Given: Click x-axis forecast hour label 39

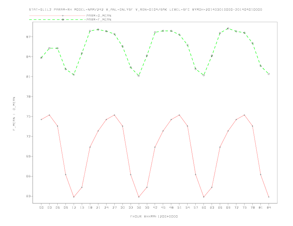Looking at the screenshot, I should pyautogui.click(x=147, y=208).
